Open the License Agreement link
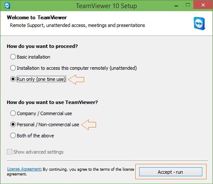The width and height of the screenshot is (213, 184). (24, 169)
